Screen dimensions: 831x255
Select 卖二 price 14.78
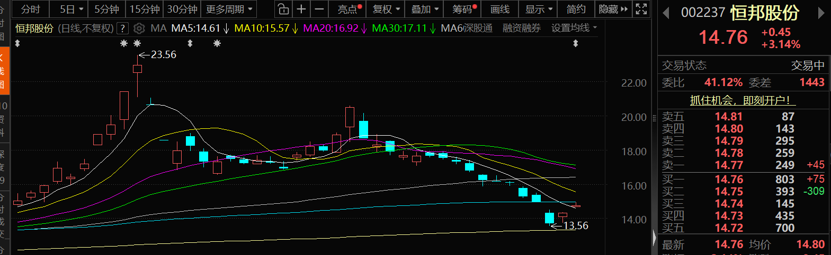(x=729, y=153)
